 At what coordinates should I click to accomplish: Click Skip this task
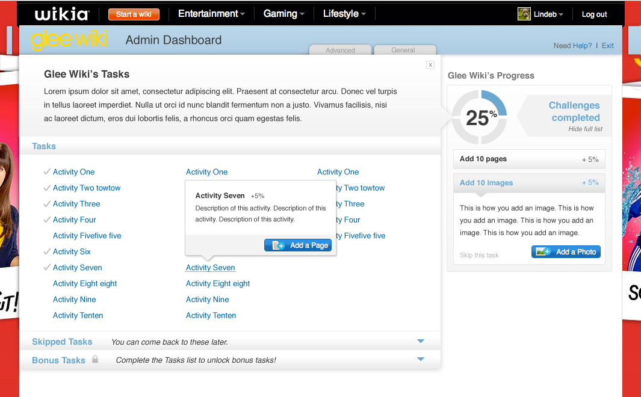tap(479, 255)
